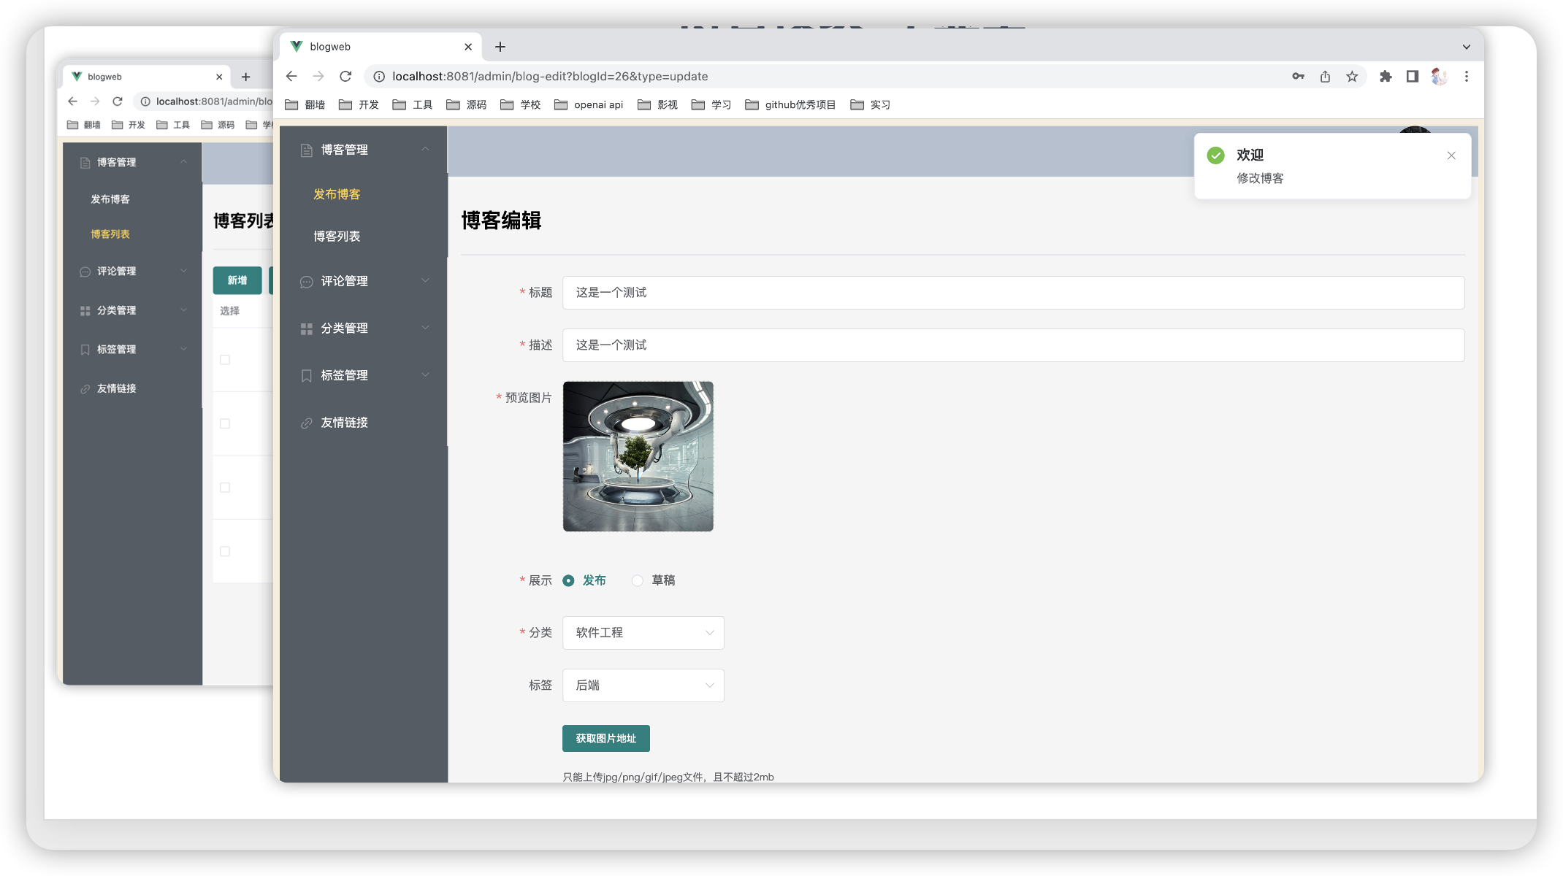Select the 友情链接 sidebar item
Viewport: 1563px width, 876px height.
point(344,423)
